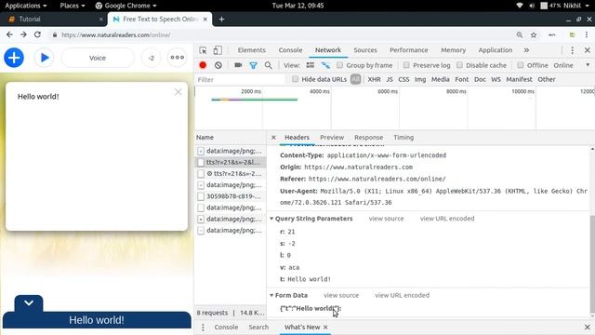The width and height of the screenshot is (595, 335).
Task: Open the Preview tab of the request
Action: click(332, 137)
